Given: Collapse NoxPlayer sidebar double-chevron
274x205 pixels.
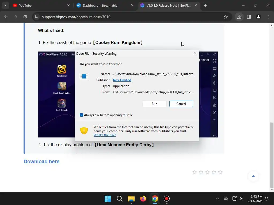Looking at the screenshot, I should click(215, 54).
